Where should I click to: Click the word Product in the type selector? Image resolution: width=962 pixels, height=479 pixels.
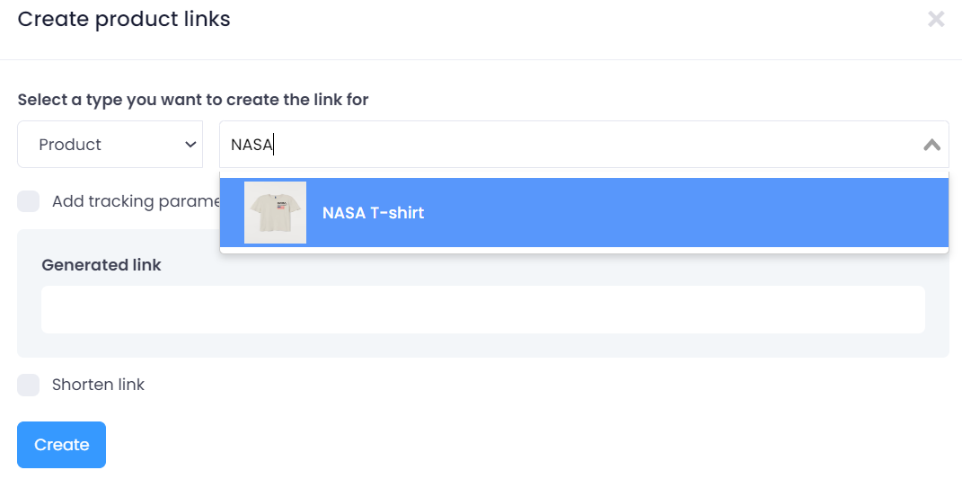[x=70, y=145]
